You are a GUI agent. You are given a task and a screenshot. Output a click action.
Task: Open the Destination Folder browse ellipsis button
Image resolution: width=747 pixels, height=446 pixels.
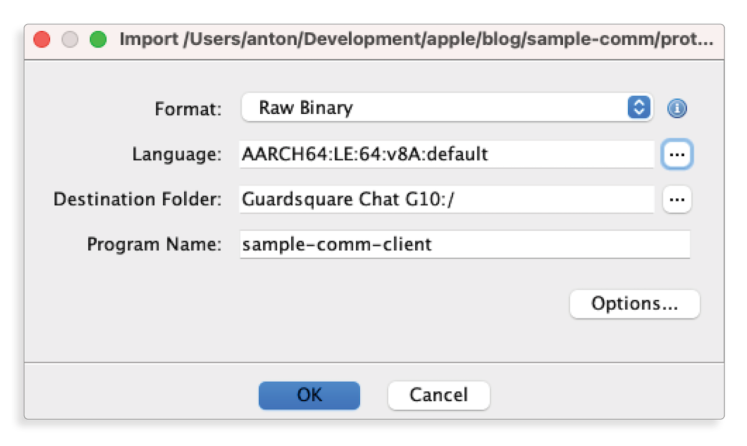(x=677, y=200)
